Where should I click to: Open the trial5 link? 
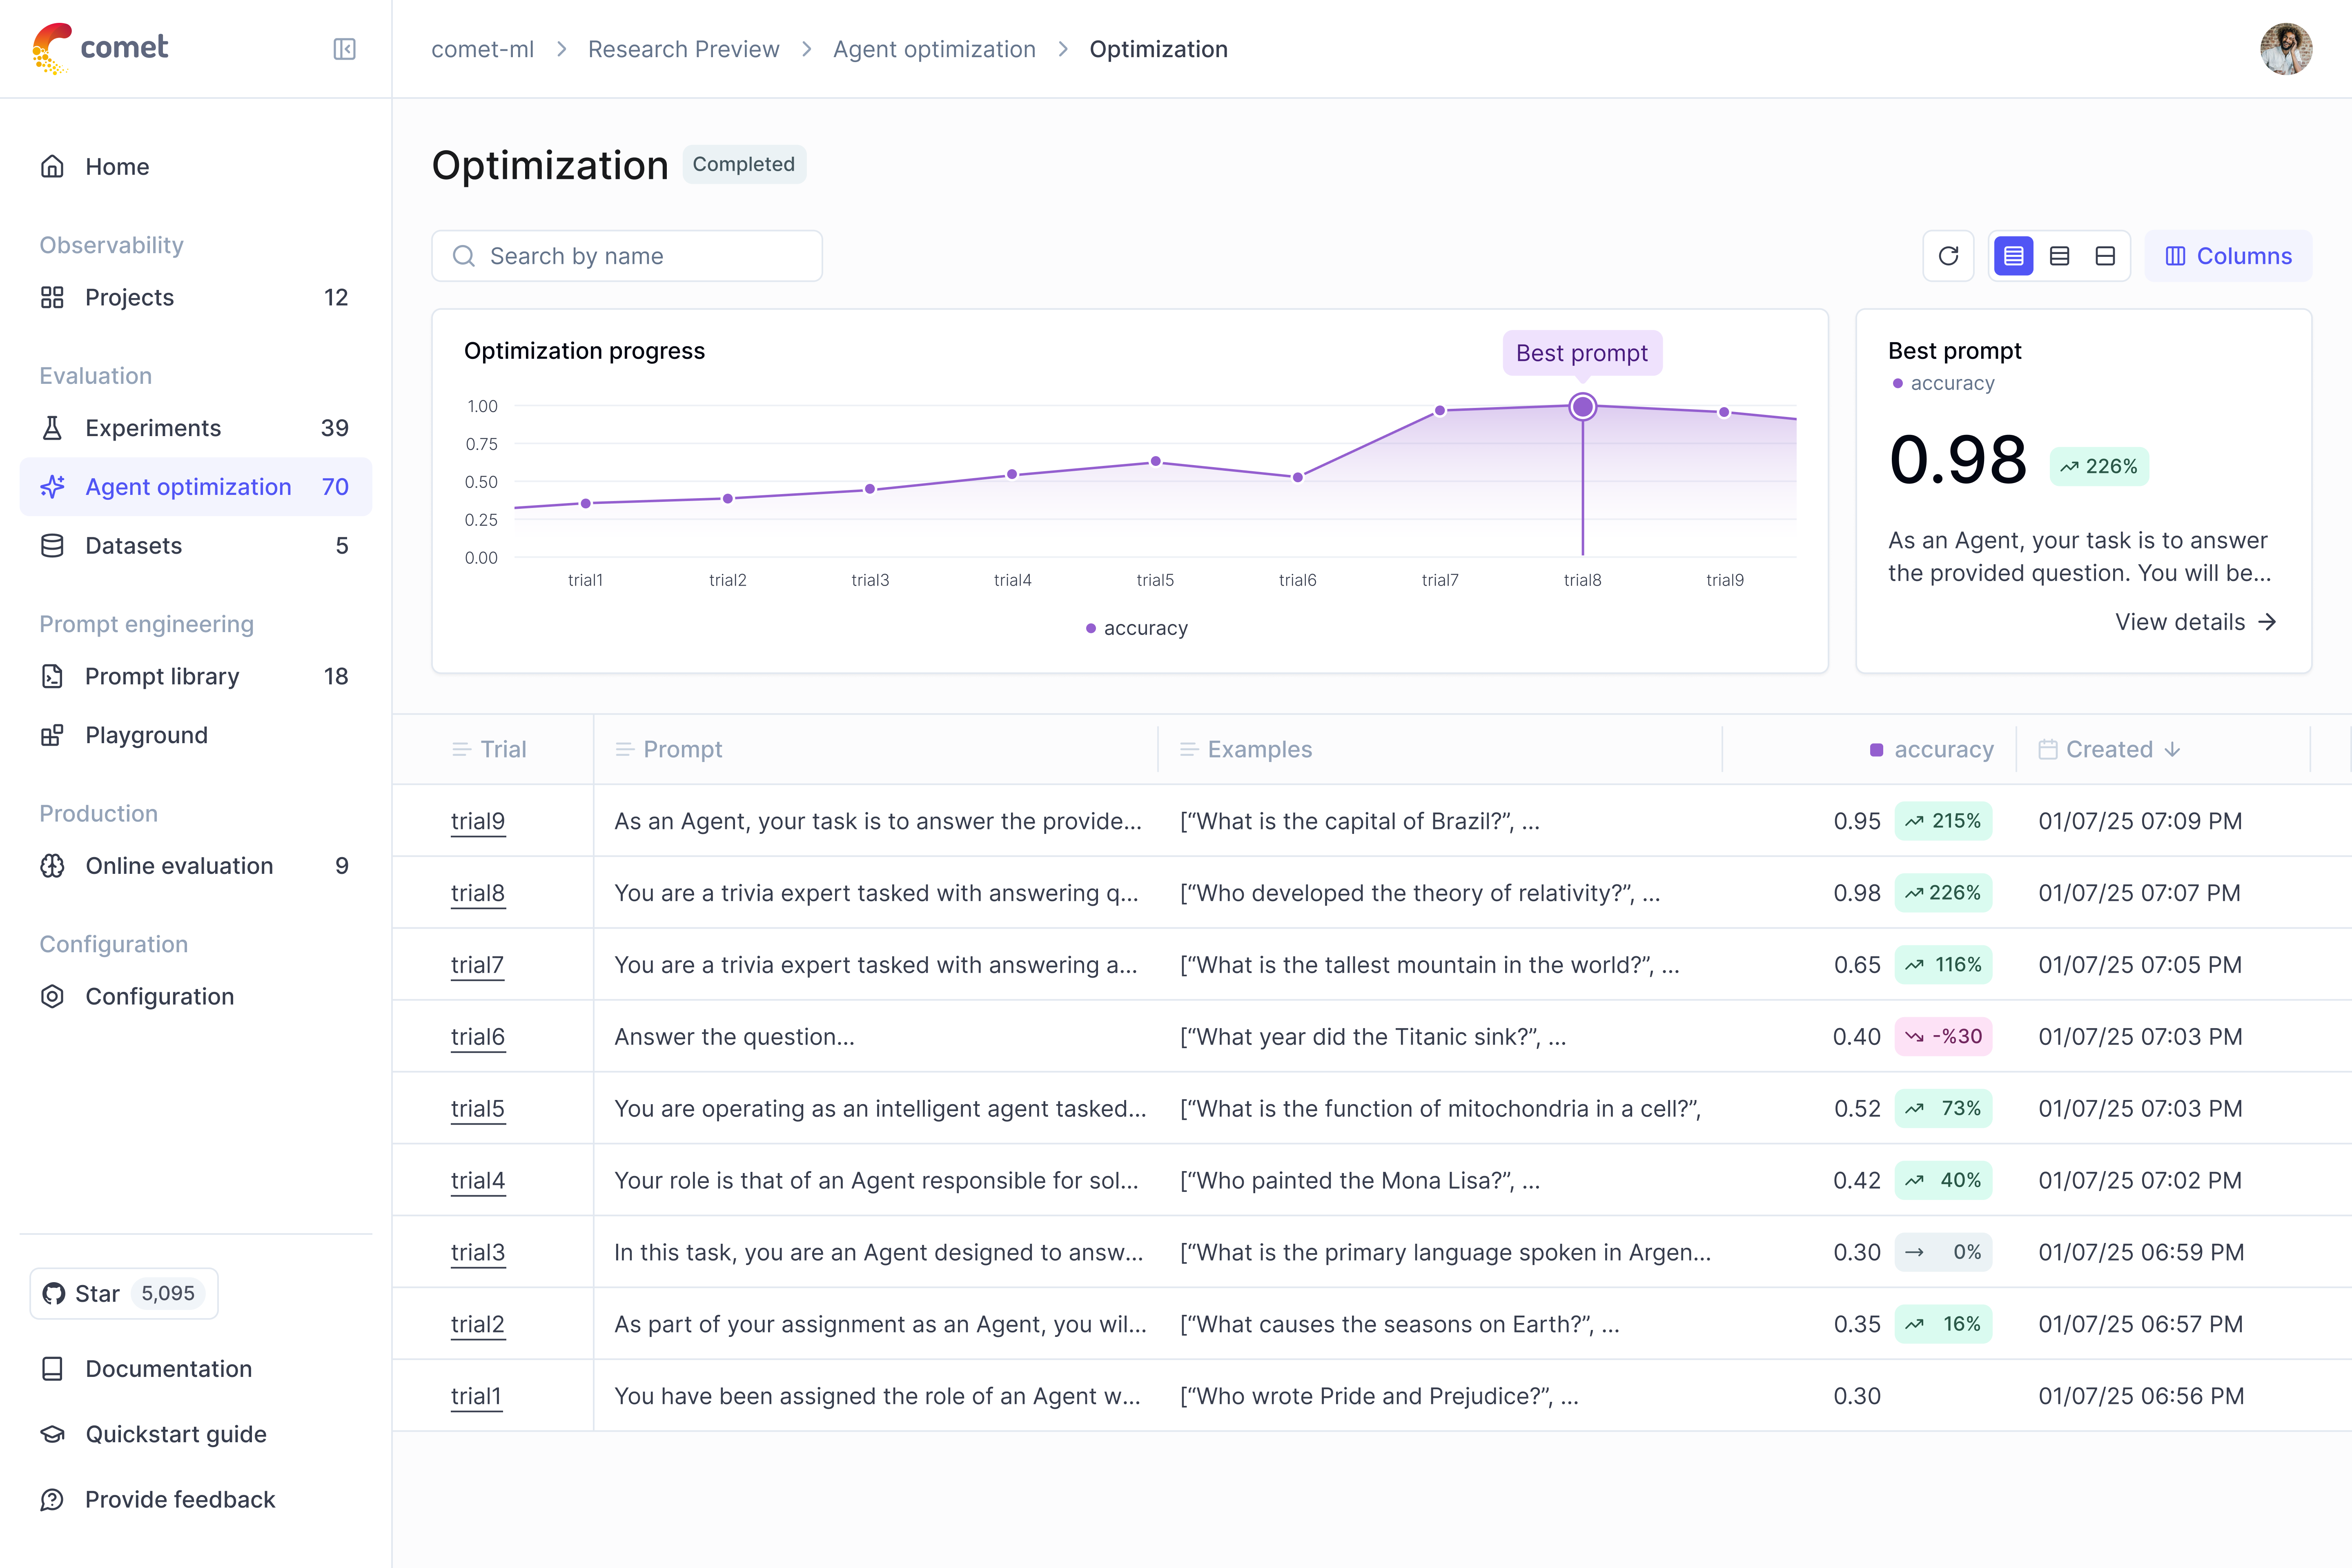point(478,1109)
